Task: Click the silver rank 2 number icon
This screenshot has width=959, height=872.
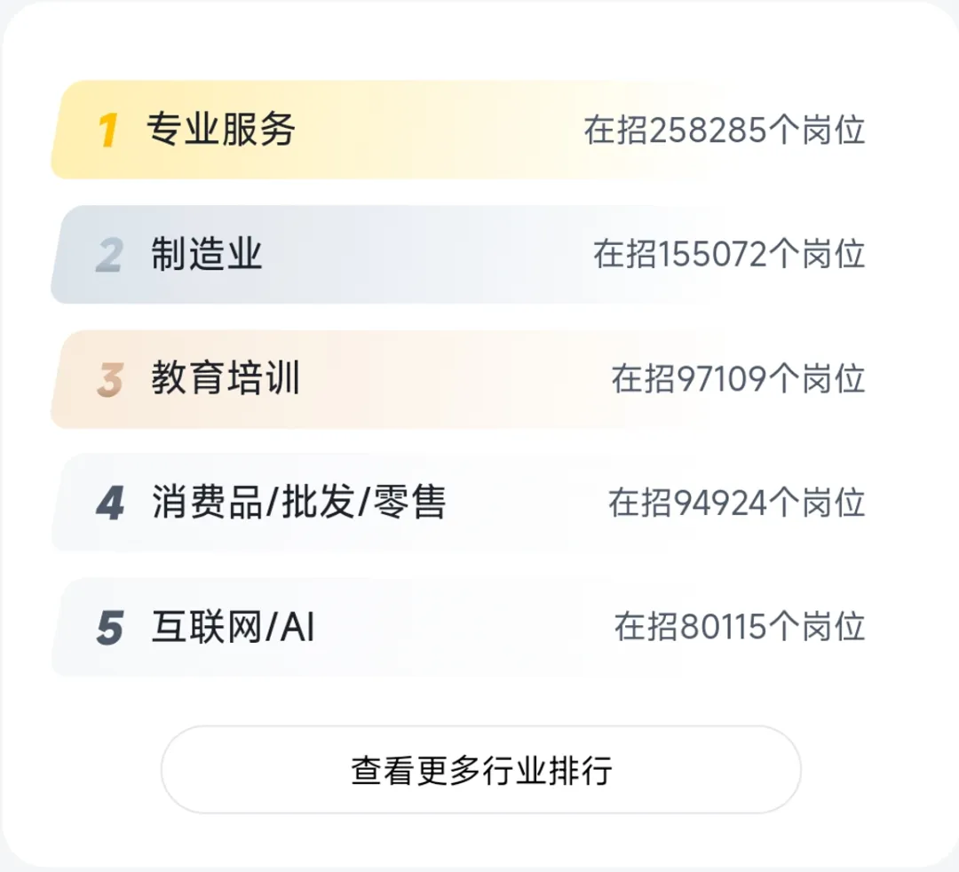Action: click(109, 255)
